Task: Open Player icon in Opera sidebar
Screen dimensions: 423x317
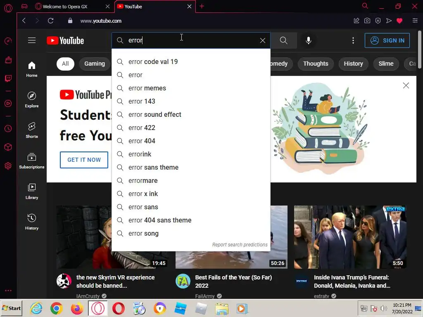Action: pyautogui.click(x=8, y=104)
